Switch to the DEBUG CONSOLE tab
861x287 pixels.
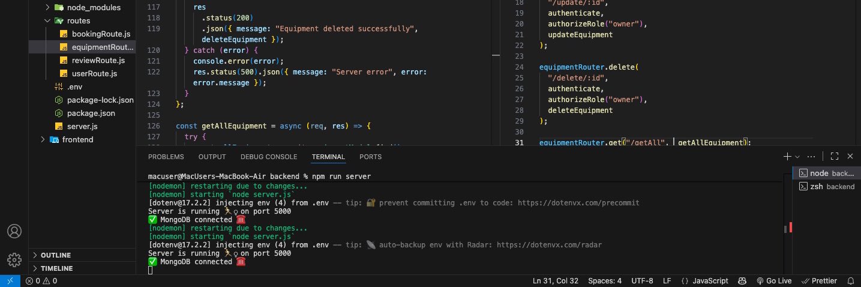click(269, 157)
